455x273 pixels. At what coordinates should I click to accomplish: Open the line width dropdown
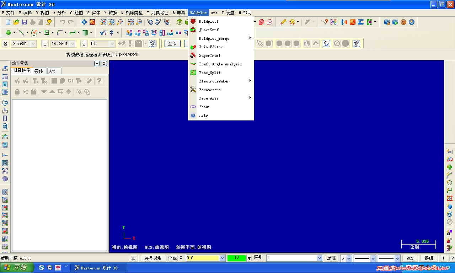[x=397, y=258]
